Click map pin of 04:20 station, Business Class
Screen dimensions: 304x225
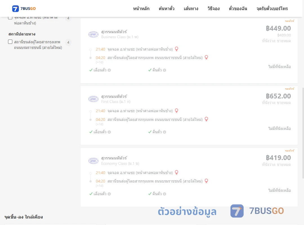pos(206,57)
